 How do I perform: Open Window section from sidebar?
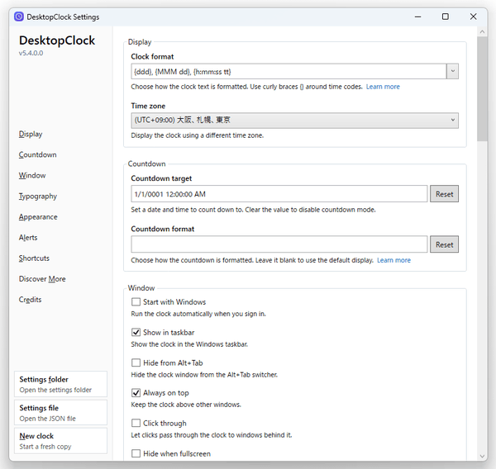(32, 175)
